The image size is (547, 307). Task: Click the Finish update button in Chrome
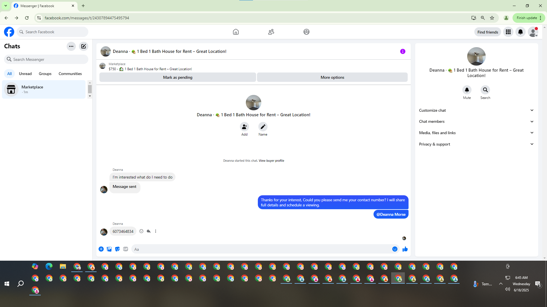coord(529,18)
